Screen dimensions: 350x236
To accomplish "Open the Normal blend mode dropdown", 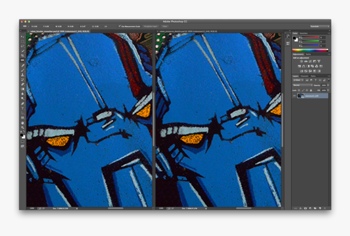I will click(302, 85).
